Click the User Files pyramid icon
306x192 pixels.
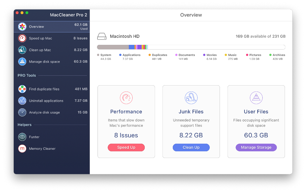coord(256,98)
